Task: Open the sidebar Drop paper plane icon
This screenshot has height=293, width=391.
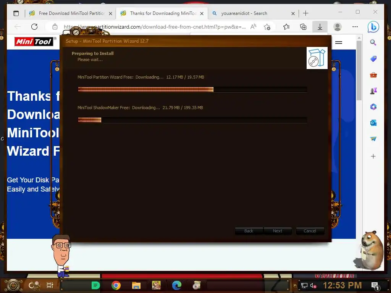Action: tap(373, 139)
